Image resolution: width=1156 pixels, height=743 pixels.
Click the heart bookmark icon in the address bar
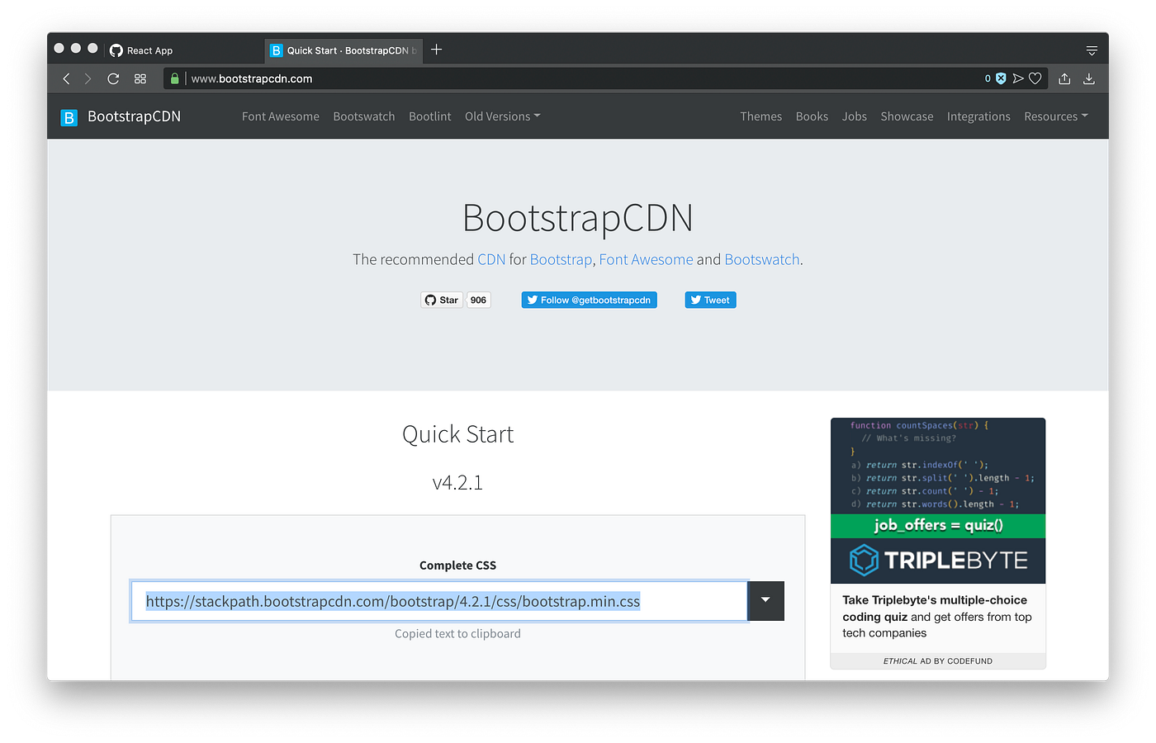(x=1035, y=78)
